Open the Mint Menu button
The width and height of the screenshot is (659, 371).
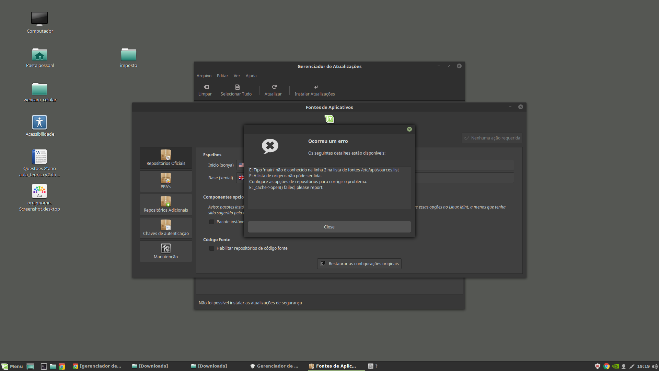tap(12, 366)
